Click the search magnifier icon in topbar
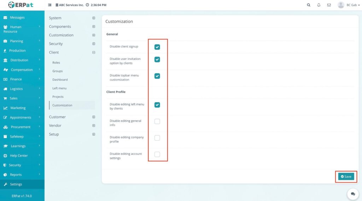 coord(309,5)
